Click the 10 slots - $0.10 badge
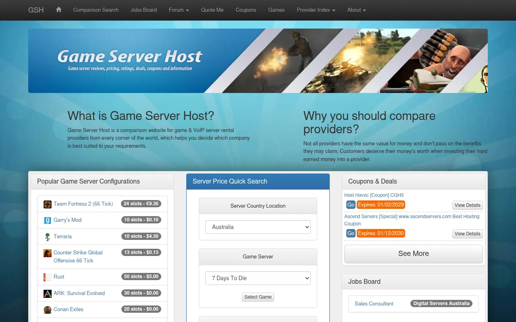 tap(141, 220)
